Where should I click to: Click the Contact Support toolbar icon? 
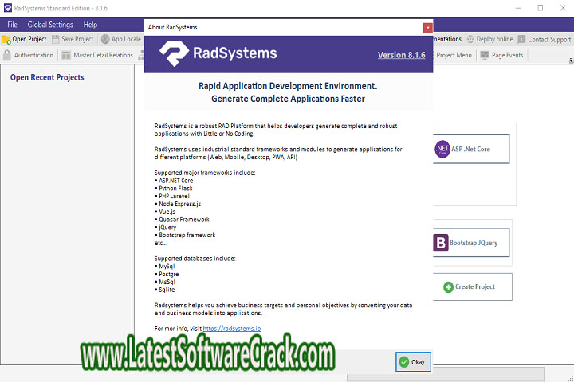(521, 39)
